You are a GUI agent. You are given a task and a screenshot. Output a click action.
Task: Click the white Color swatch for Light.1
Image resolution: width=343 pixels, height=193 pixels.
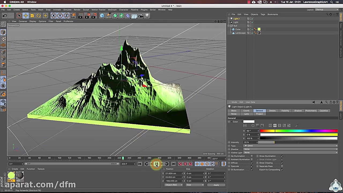click(249, 121)
